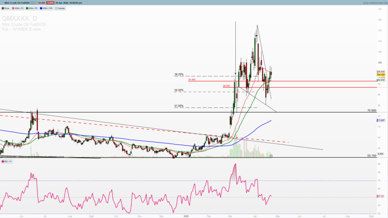The height and width of the screenshot is (218, 388).
Task: Click the pink RSI (13) indicator swatch
Action: coord(3,161)
